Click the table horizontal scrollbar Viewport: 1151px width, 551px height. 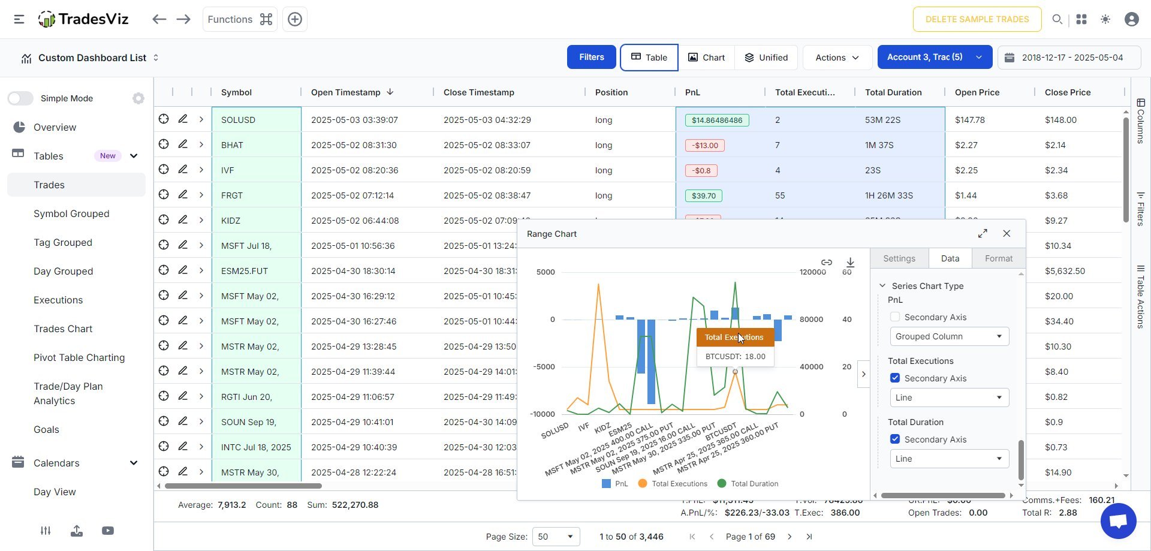click(x=243, y=486)
